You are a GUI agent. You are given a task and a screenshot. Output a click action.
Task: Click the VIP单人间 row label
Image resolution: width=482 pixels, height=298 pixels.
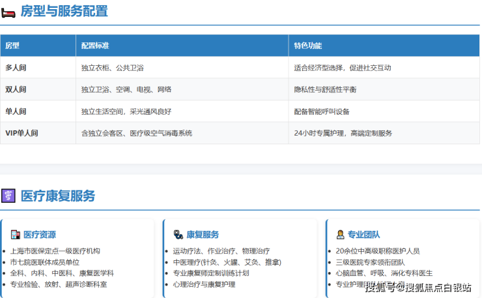(x=21, y=133)
